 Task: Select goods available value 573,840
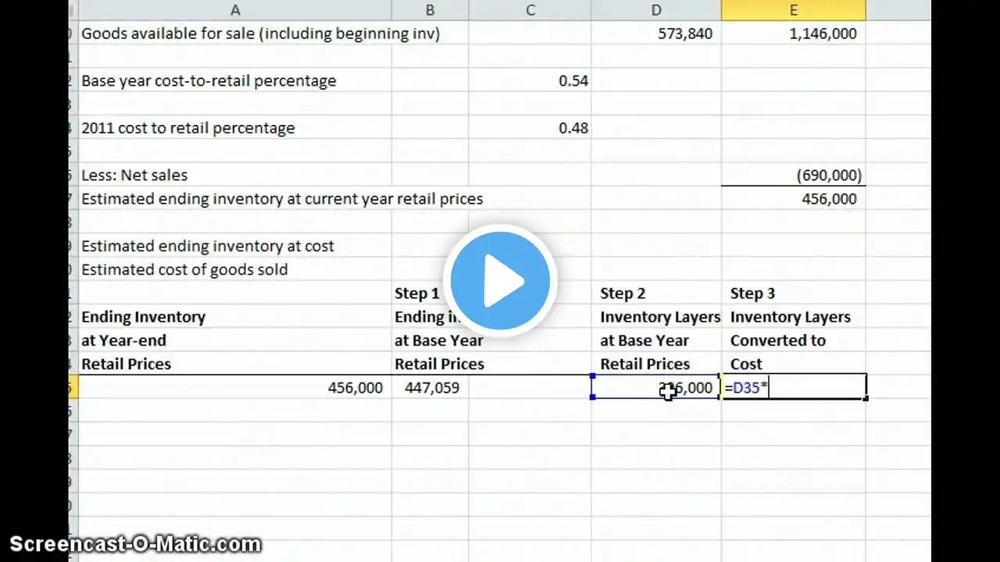tap(656, 34)
